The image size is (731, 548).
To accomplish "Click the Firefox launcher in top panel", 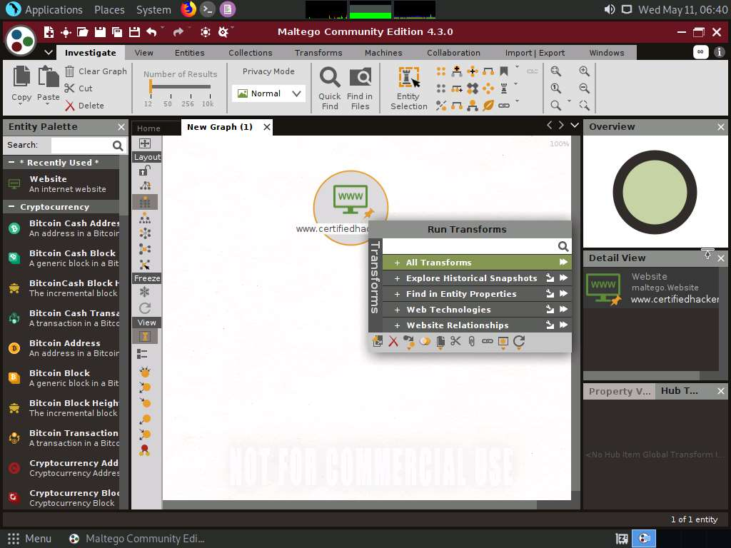I will tap(188, 9).
